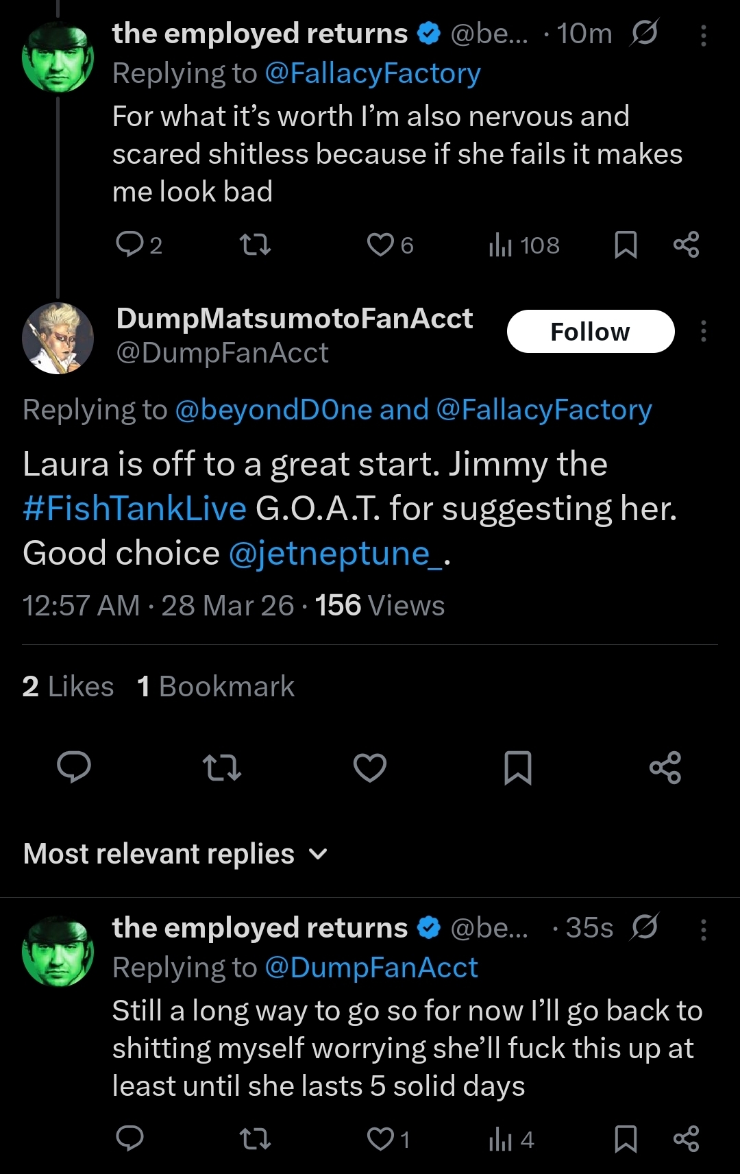
Task: Open three-dot menu on the 10m reply
Action: [x=704, y=36]
